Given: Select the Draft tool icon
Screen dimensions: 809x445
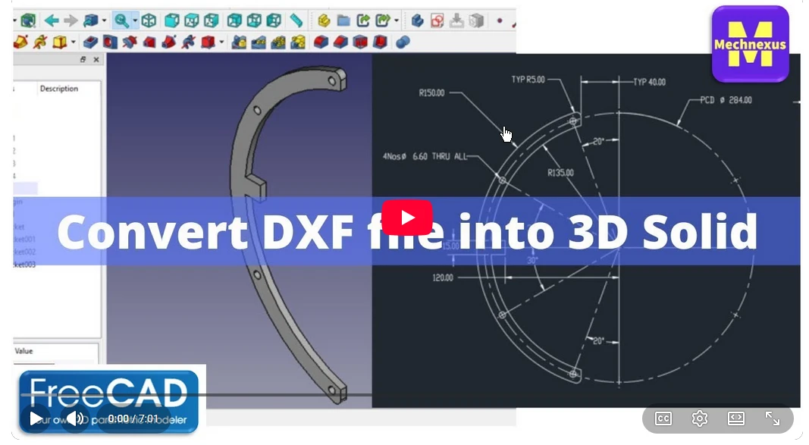Looking at the screenshot, I should pyautogui.click(x=360, y=42).
